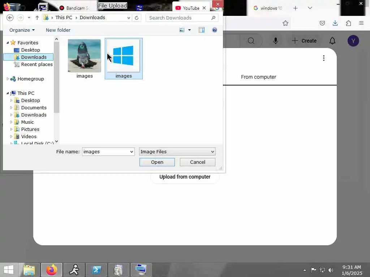Click YouTube voice search microphone

275,41
